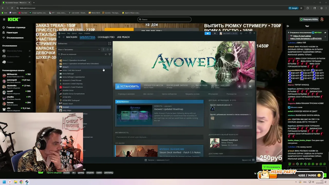329x185 pixels.
Task: Switch library to grid collections view
Action: (x=109, y=44)
